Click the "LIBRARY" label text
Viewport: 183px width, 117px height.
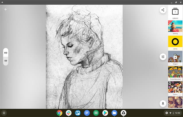pyautogui.click(x=175, y=18)
